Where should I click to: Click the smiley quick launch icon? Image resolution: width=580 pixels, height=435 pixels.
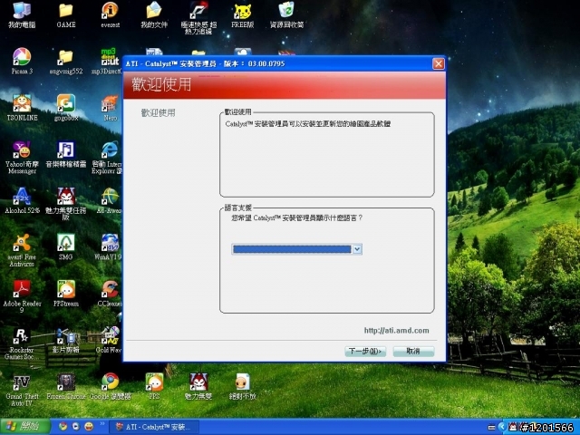[x=89, y=427]
